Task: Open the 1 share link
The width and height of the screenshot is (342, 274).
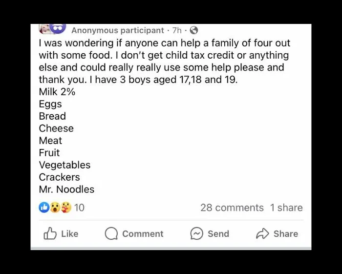Action: click(x=286, y=208)
